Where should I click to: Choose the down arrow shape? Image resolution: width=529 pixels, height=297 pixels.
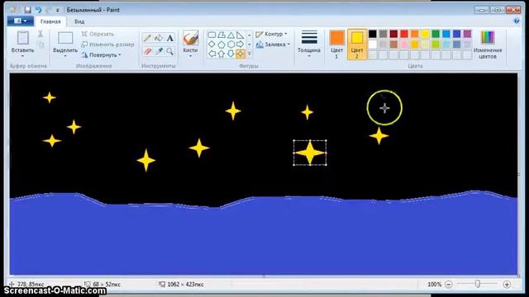tap(231, 54)
